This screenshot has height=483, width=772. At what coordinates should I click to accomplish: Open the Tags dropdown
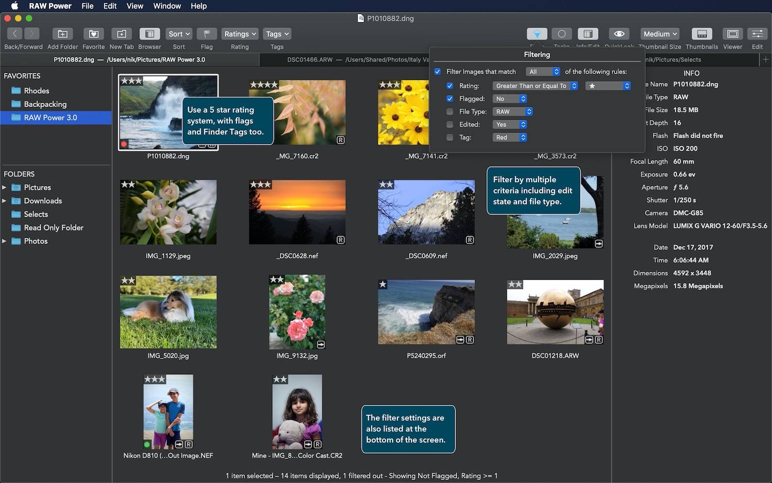click(x=277, y=33)
